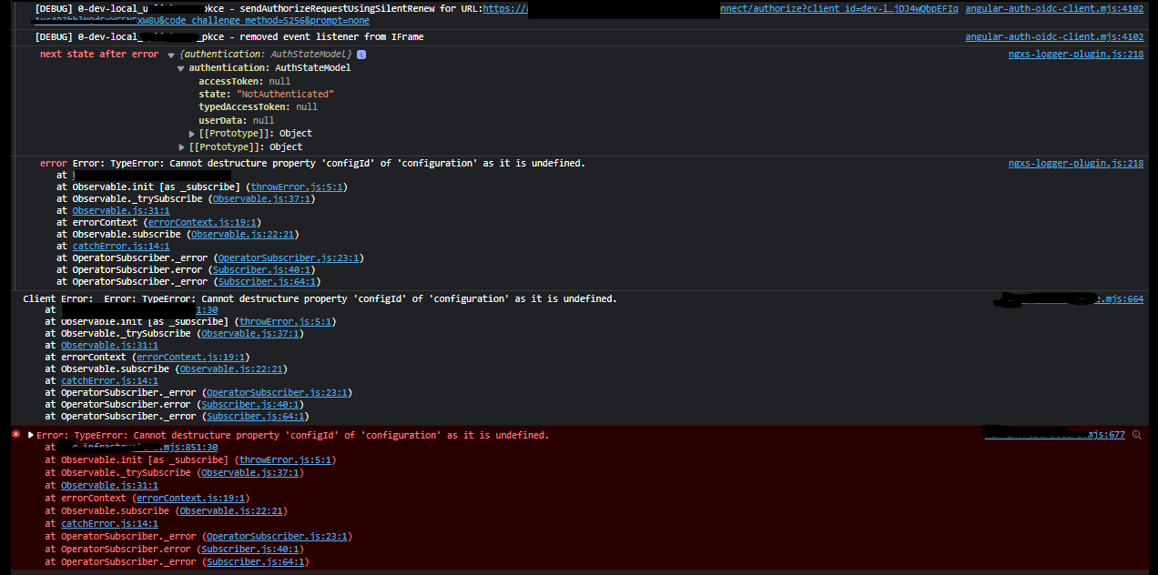The width and height of the screenshot is (1158, 575).
Task: Click the red error circle icon
Action: click(x=15, y=434)
